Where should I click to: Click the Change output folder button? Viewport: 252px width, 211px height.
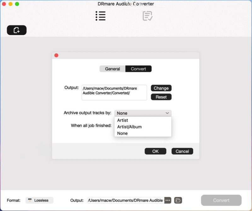(x=161, y=88)
